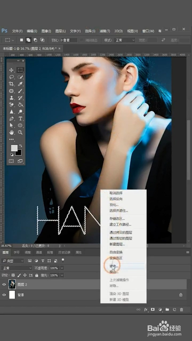Select the History Brush tool
Screen dimensions: 192x341
20,98
